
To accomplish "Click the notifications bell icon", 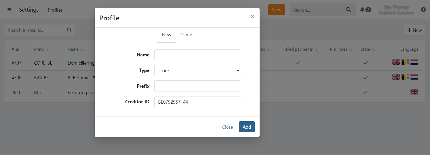I will coord(362,9).
